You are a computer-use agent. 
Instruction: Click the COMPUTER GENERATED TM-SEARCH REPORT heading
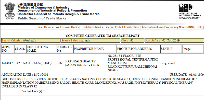[103, 36]
